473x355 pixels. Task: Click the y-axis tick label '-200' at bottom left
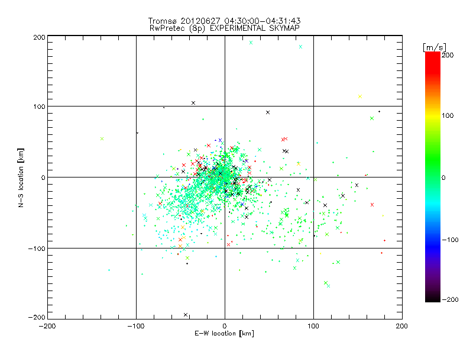click(x=37, y=317)
